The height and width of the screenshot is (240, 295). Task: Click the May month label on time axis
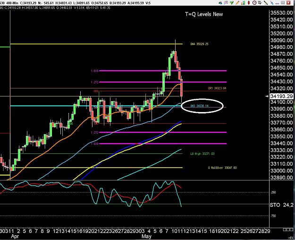147,236
